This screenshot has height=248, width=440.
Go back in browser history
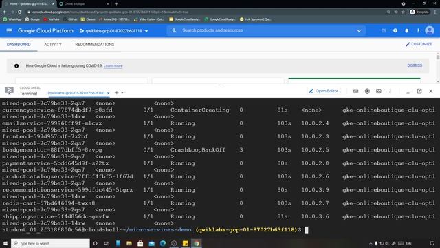click(5, 12)
